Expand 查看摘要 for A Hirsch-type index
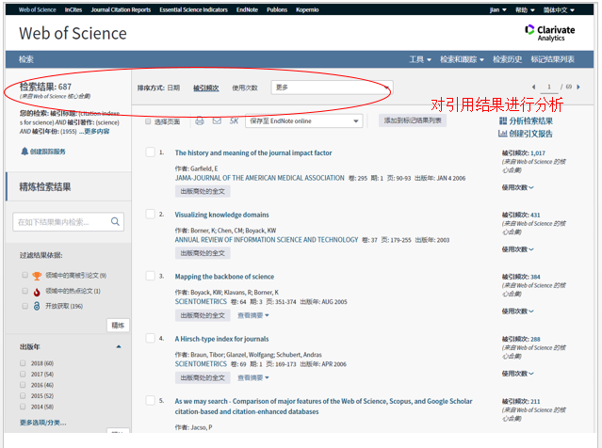This screenshot has width=602, height=448. (253, 377)
